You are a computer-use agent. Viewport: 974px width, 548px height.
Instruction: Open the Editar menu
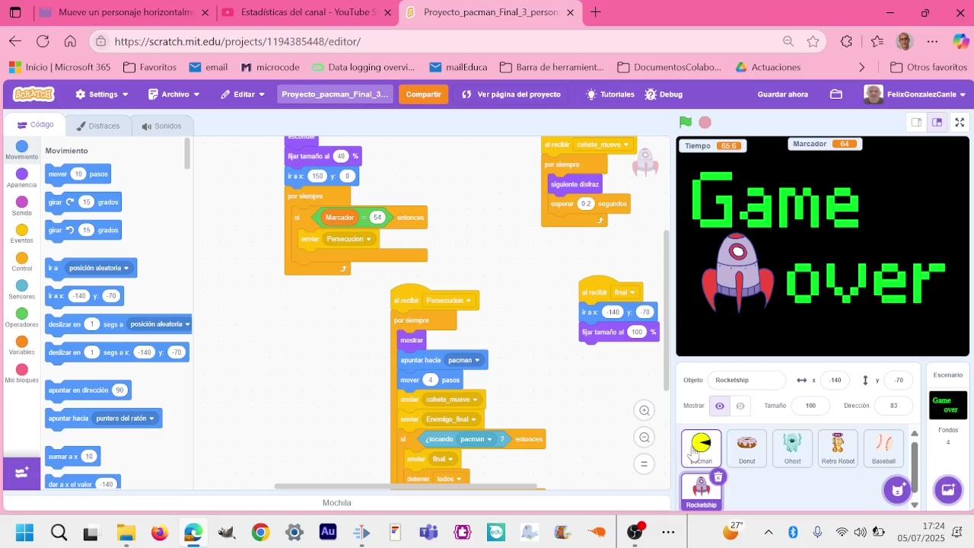pos(243,94)
